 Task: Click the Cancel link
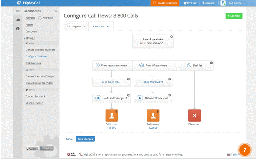tap(70, 139)
